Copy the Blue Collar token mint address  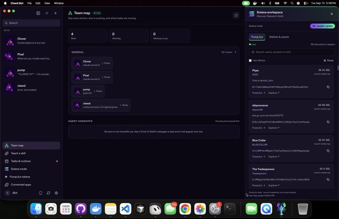(328, 151)
